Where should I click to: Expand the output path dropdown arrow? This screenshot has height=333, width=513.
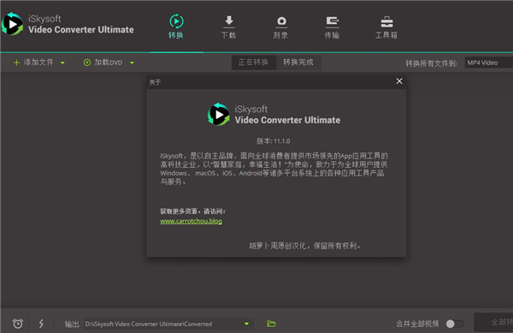247,324
